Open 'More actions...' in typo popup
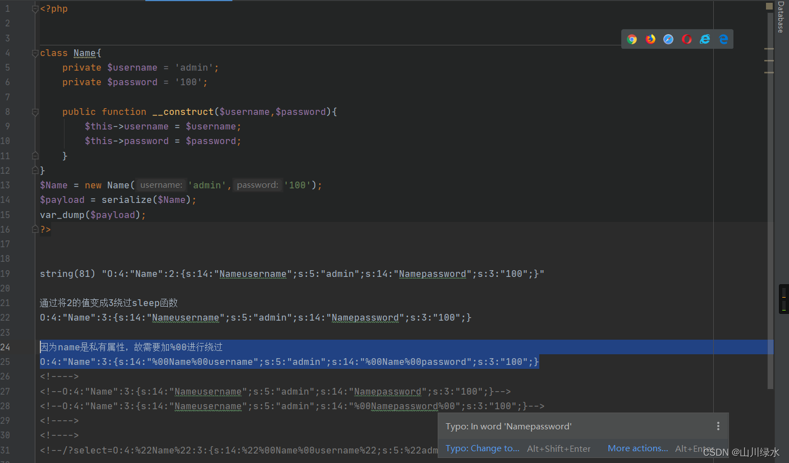The height and width of the screenshot is (463, 789). coord(638,448)
